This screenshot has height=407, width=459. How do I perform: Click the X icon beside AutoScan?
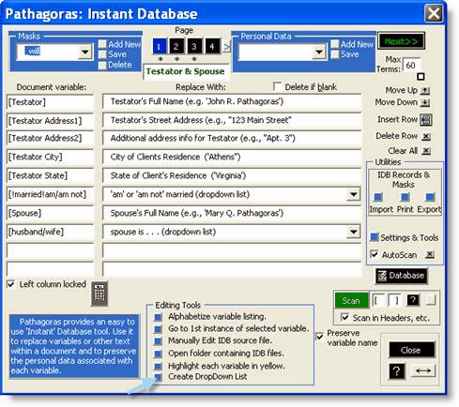click(430, 254)
